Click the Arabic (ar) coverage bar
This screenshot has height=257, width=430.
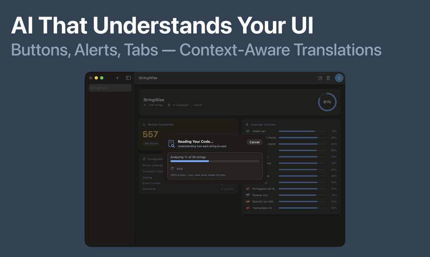tap(302, 131)
